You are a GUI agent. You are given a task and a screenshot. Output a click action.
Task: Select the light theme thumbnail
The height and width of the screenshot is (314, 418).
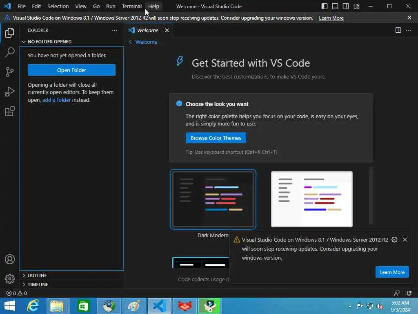311,199
